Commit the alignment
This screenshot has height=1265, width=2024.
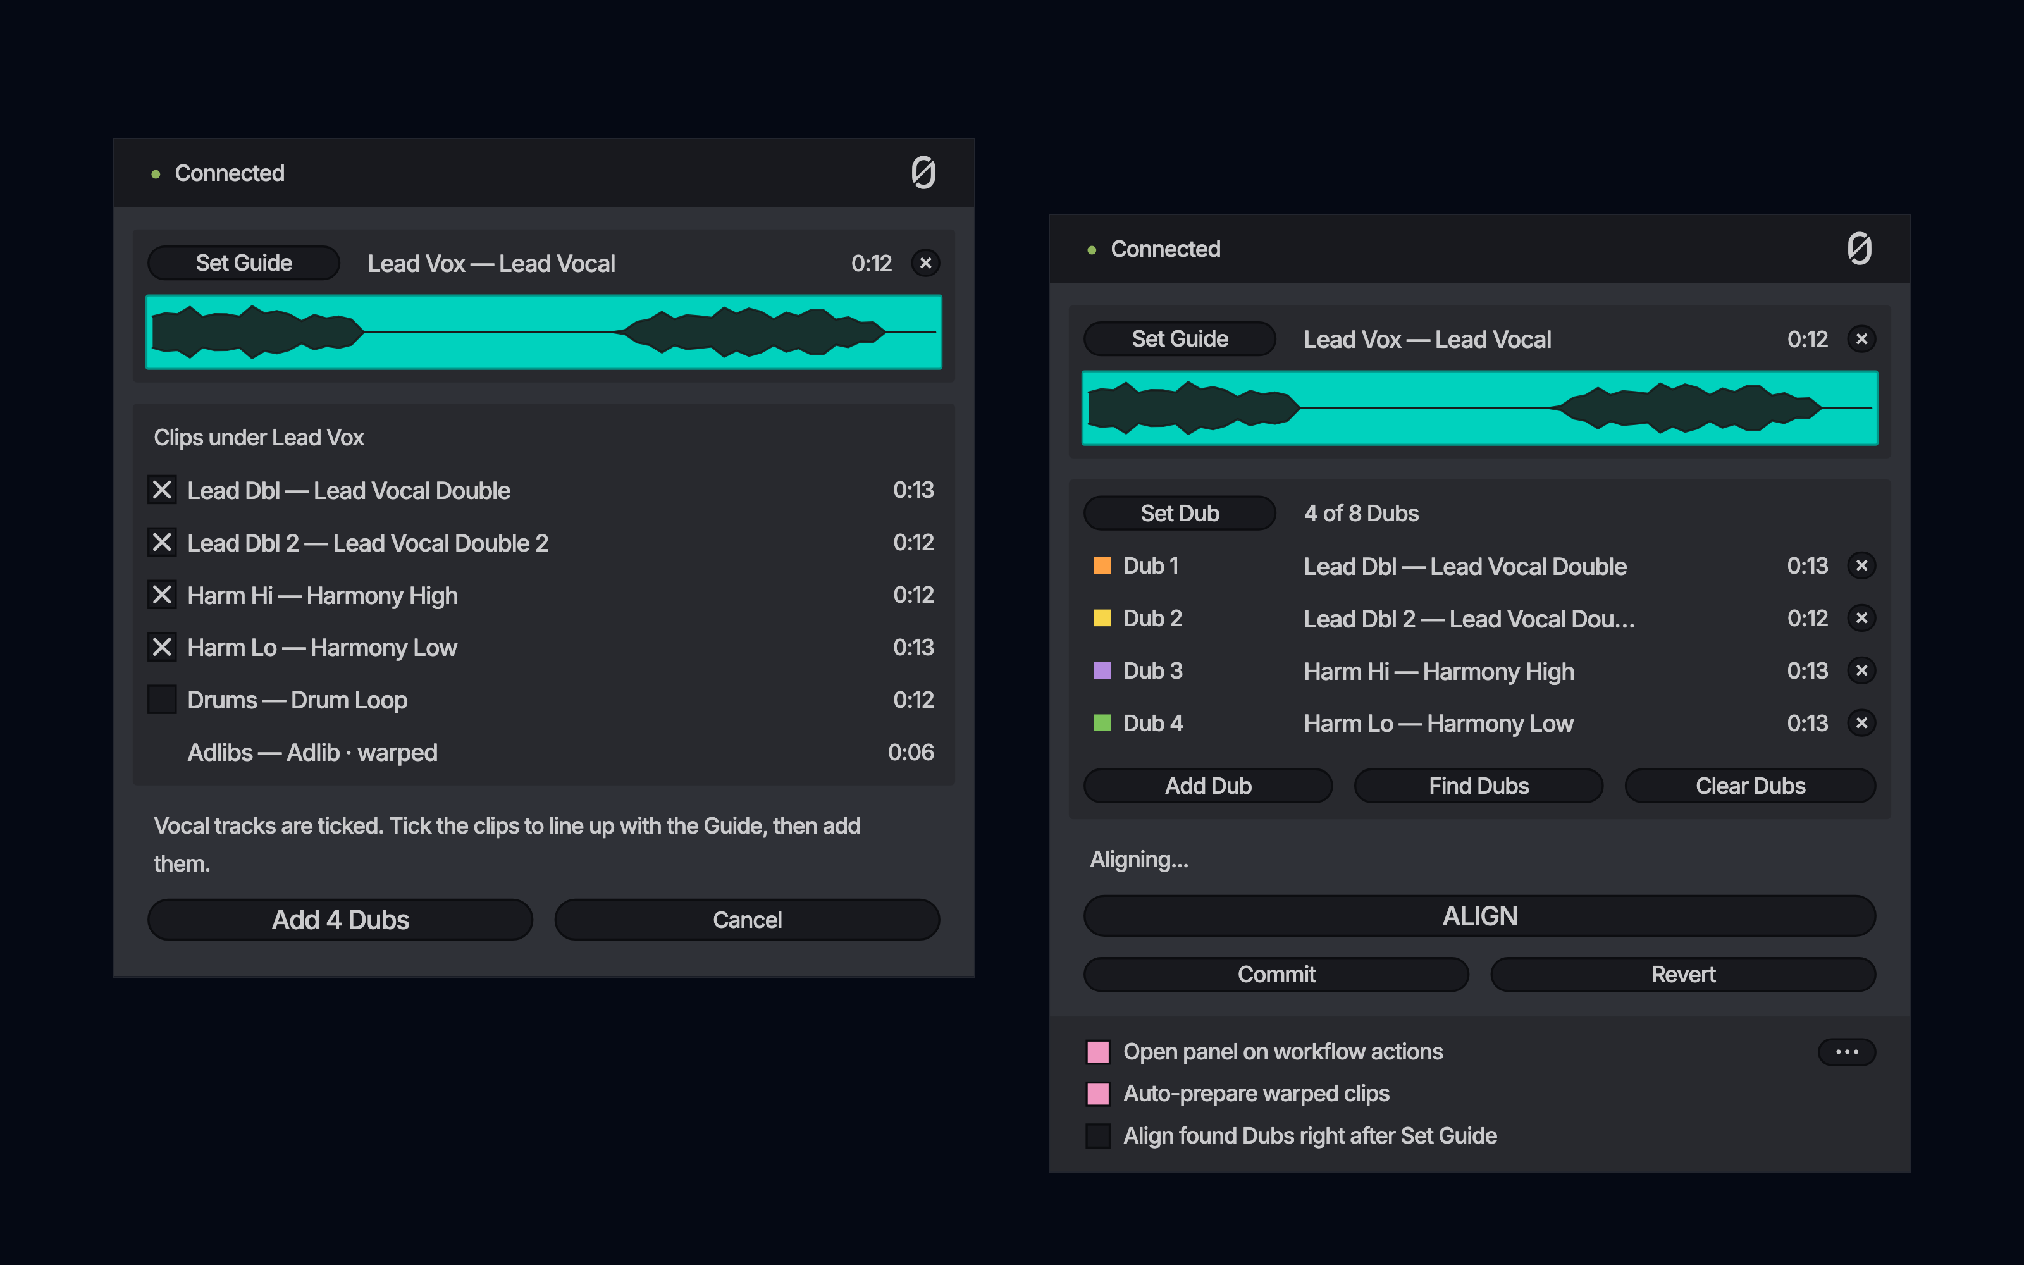coord(1276,975)
